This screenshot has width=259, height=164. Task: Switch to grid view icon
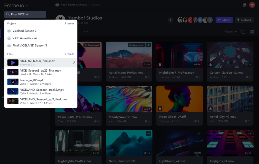252,32
